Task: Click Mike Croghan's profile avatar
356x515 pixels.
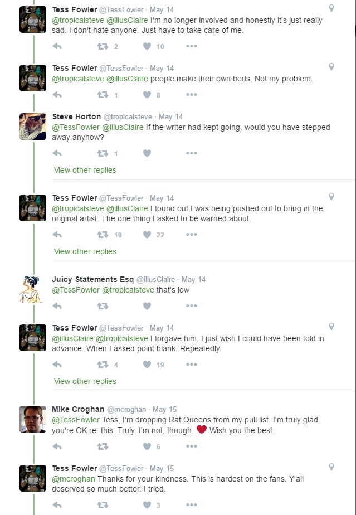Action: 33,419
